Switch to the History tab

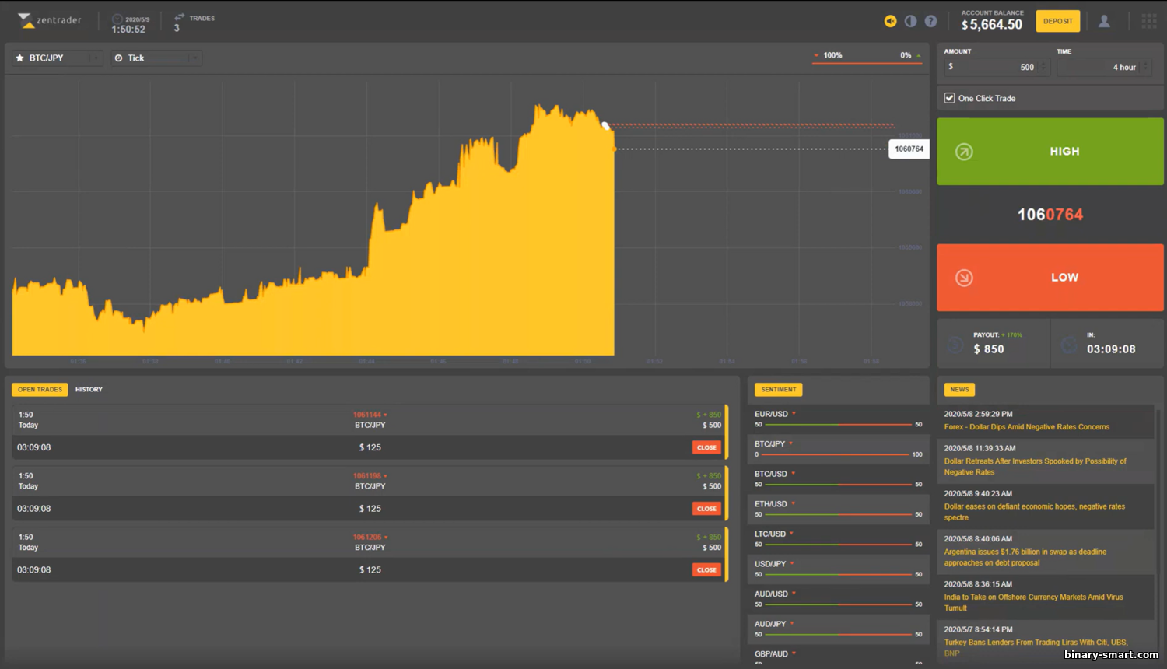coord(89,390)
